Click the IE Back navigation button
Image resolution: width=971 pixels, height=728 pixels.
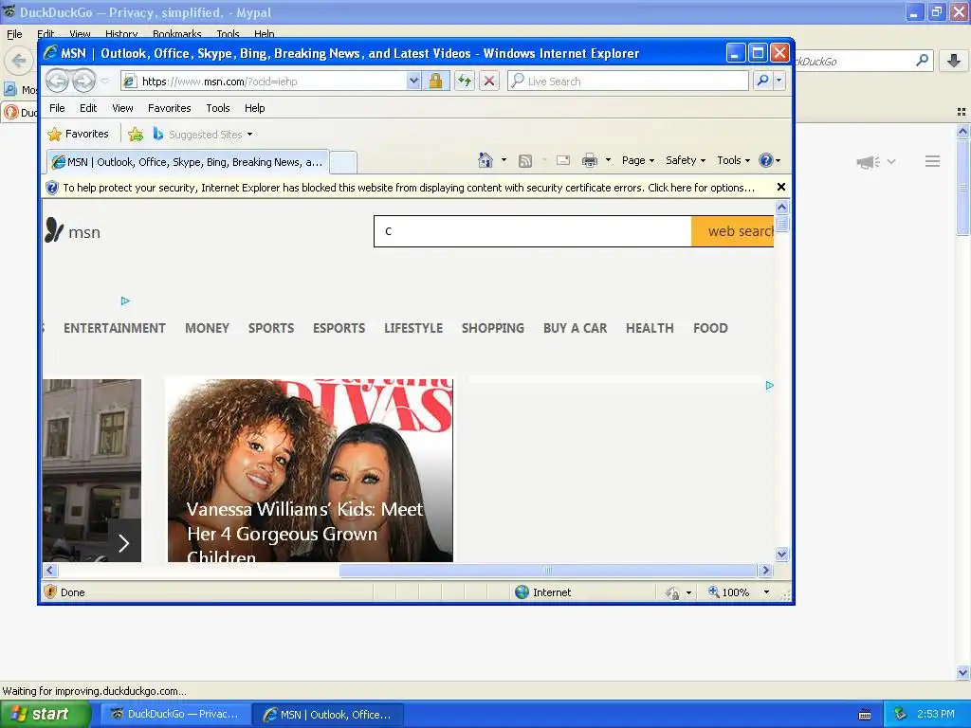click(x=57, y=82)
